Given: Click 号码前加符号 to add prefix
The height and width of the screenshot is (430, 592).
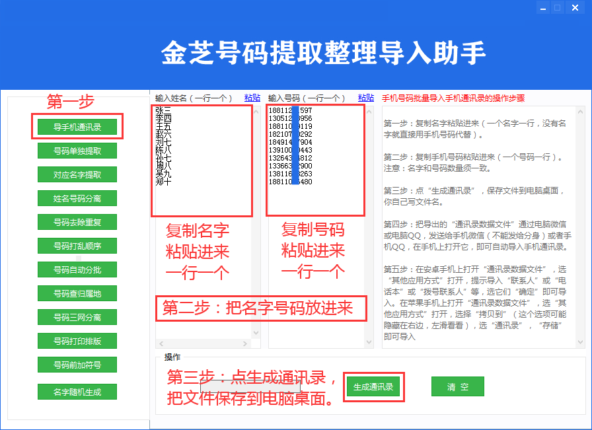Looking at the screenshot, I should click(77, 365).
